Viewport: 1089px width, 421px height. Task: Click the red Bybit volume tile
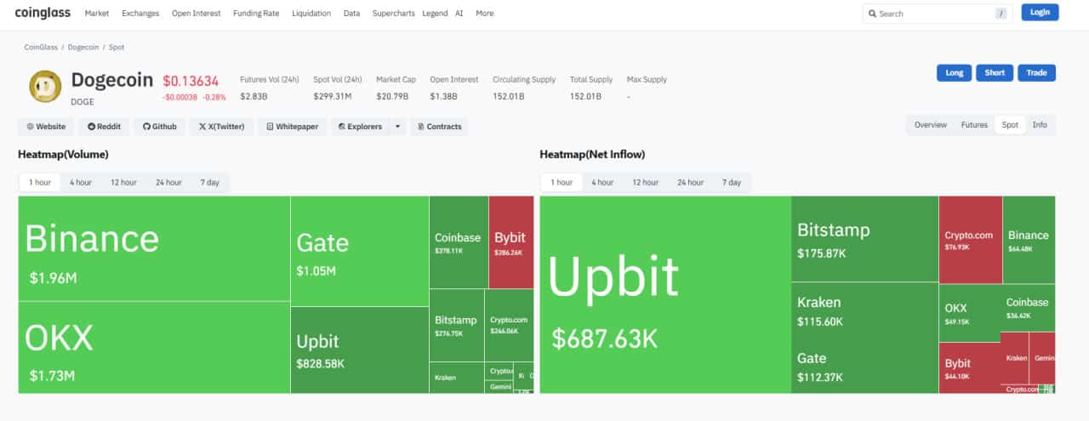(x=510, y=242)
